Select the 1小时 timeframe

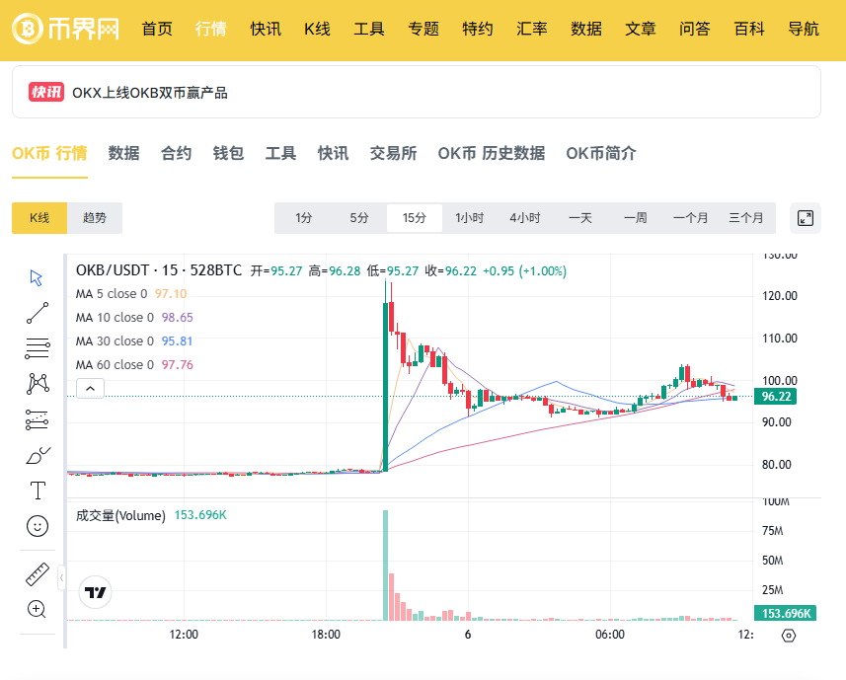pyautogui.click(x=470, y=218)
